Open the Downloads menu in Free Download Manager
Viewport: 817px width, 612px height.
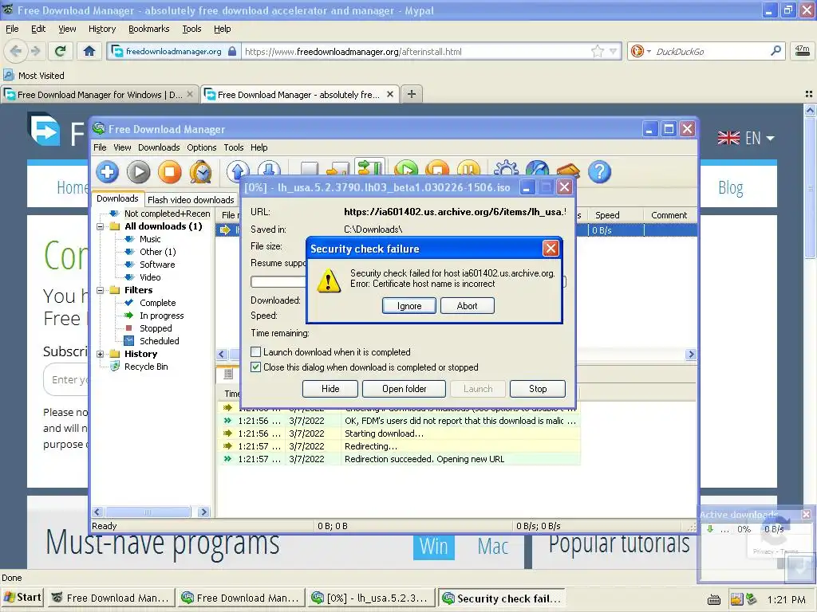(x=159, y=147)
